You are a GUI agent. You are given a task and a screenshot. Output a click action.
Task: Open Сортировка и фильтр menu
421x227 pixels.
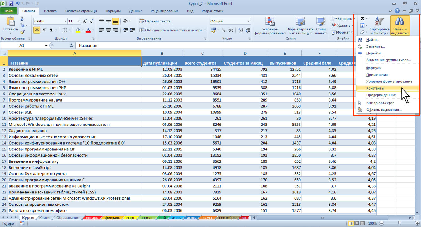379,26
